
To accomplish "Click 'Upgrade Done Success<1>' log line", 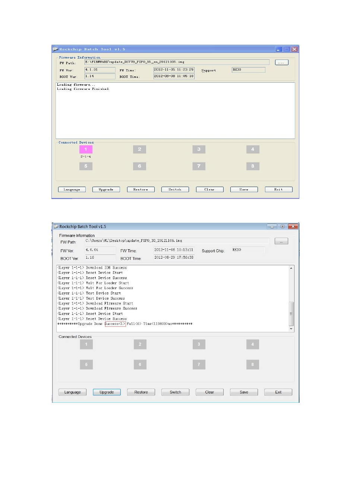I will pos(125,324).
